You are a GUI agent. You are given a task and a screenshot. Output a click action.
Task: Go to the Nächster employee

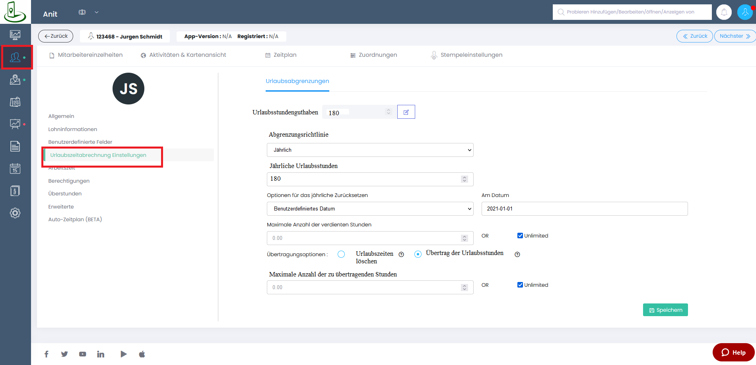[735, 36]
